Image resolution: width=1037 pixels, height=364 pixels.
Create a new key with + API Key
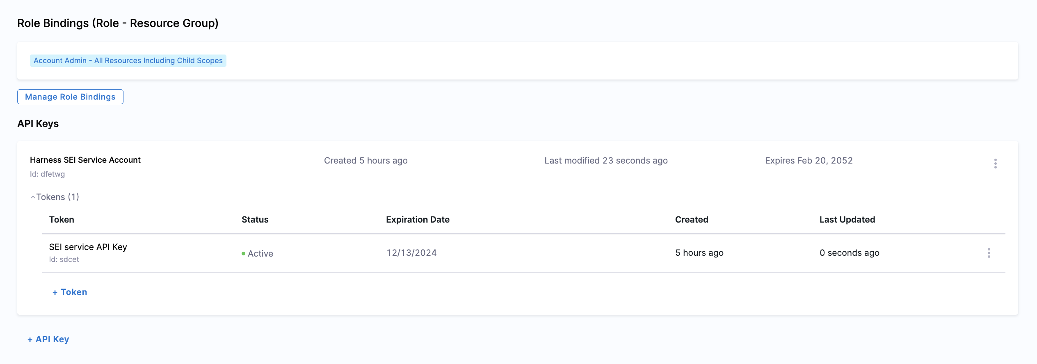[48, 339]
